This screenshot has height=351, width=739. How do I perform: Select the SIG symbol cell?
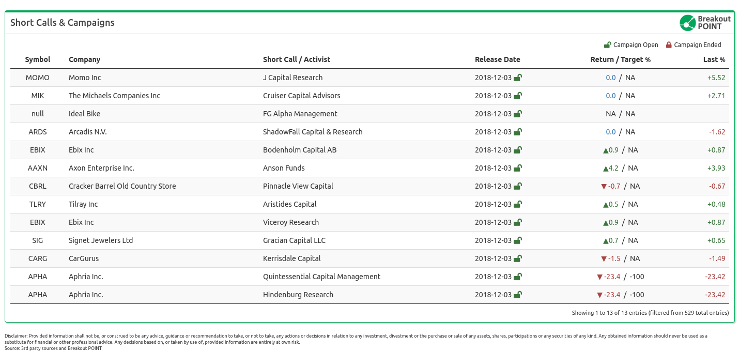coord(38,240)
